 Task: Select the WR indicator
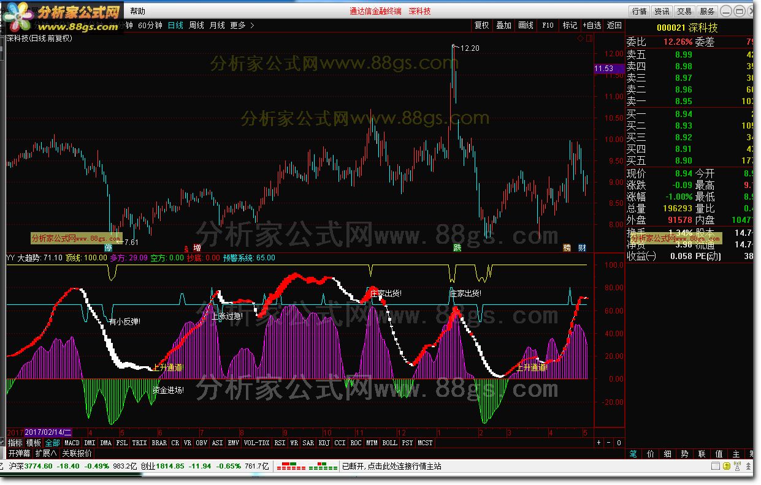click(x=294, y=443)
